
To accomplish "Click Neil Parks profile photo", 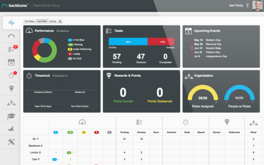I will point(257,6).
